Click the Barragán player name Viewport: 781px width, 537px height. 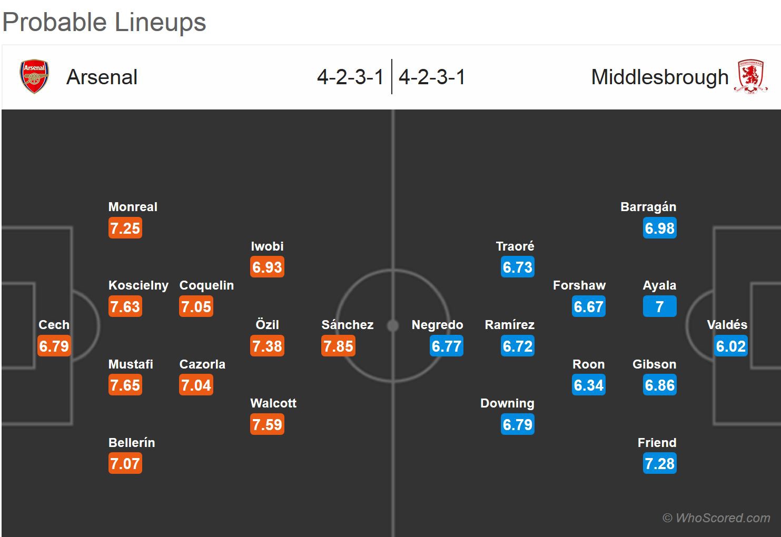(x=648, y=207)
